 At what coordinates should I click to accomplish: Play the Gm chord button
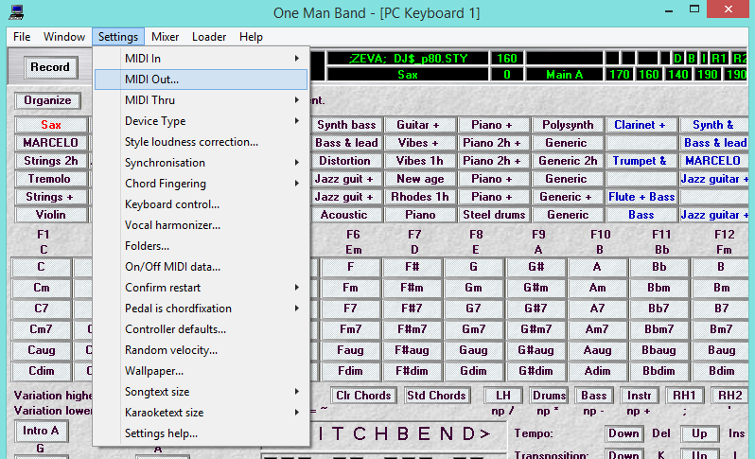tap(473, 288)
